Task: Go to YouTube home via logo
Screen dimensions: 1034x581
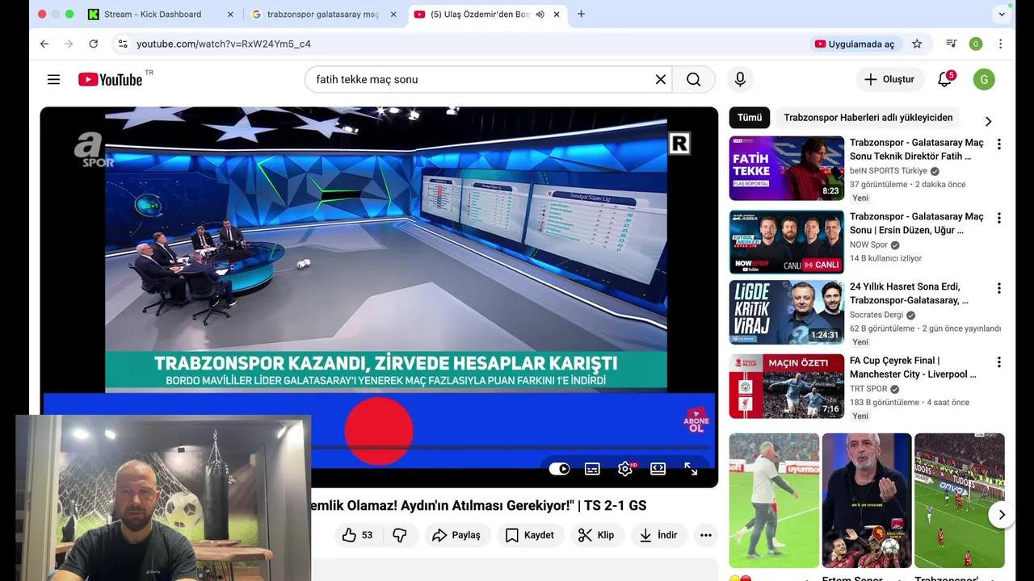Action: point(111,79)
